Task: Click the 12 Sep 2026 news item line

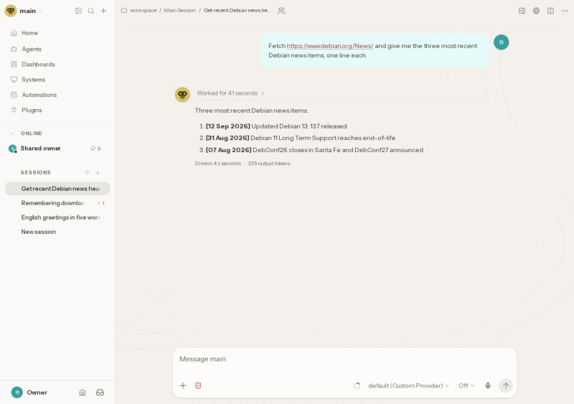Action: tap(276, 126)
